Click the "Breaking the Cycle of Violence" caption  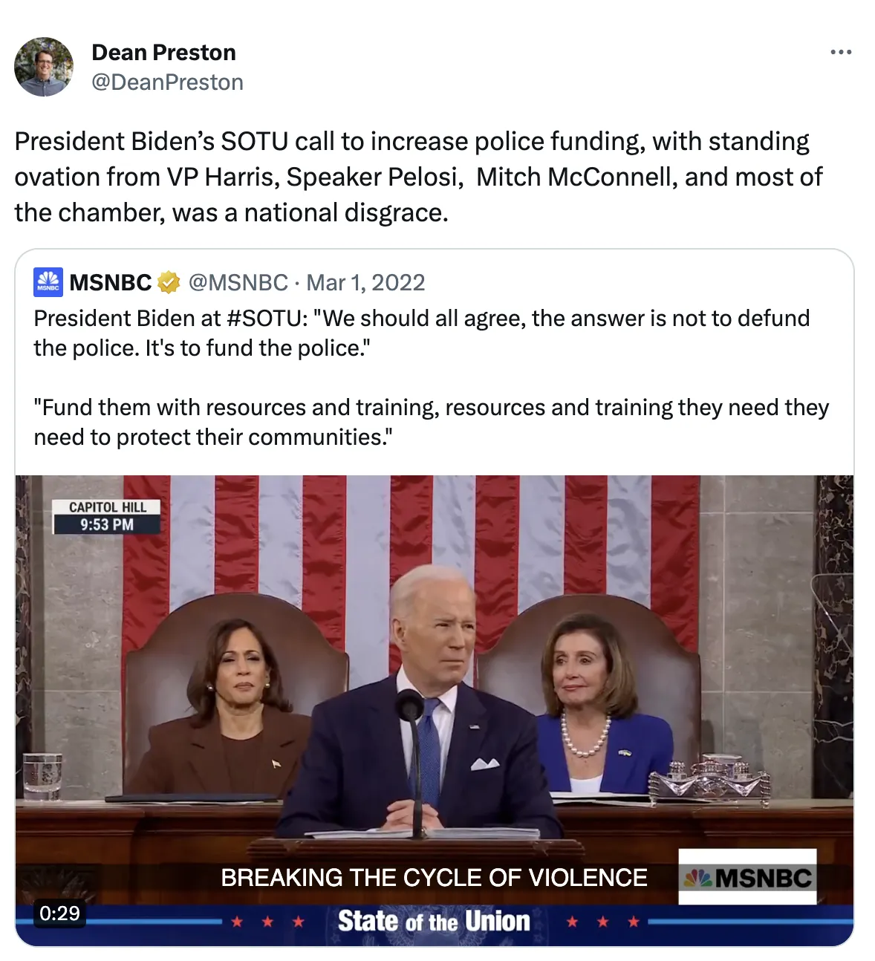(434, 878)
